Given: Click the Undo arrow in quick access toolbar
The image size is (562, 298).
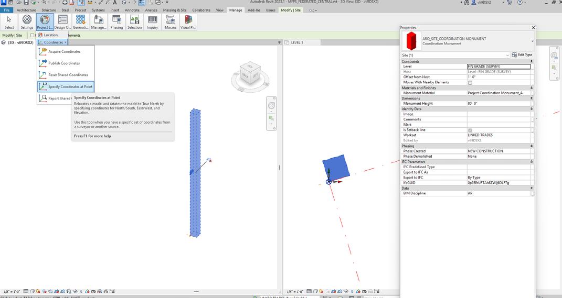Looking at the screenshot, I should pos(44,3).
